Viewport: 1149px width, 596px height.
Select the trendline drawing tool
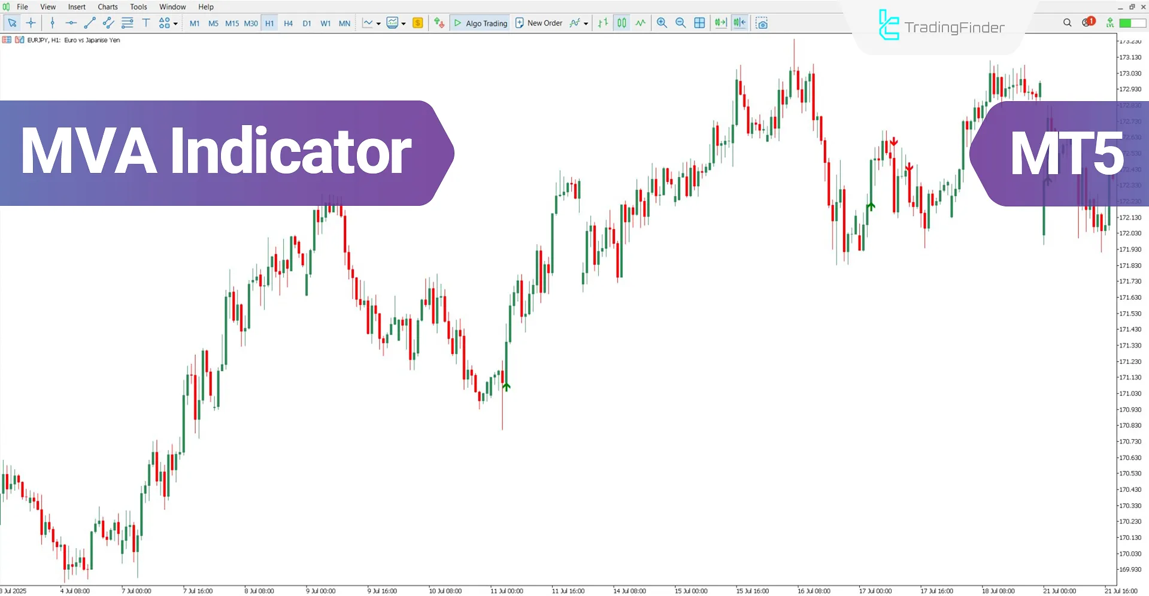click(x=90, y=23)
